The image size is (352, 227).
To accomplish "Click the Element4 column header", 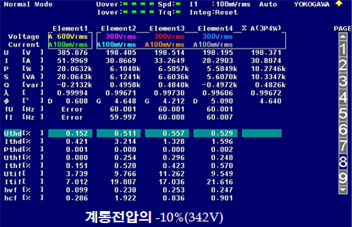I will tap(216, 28).
